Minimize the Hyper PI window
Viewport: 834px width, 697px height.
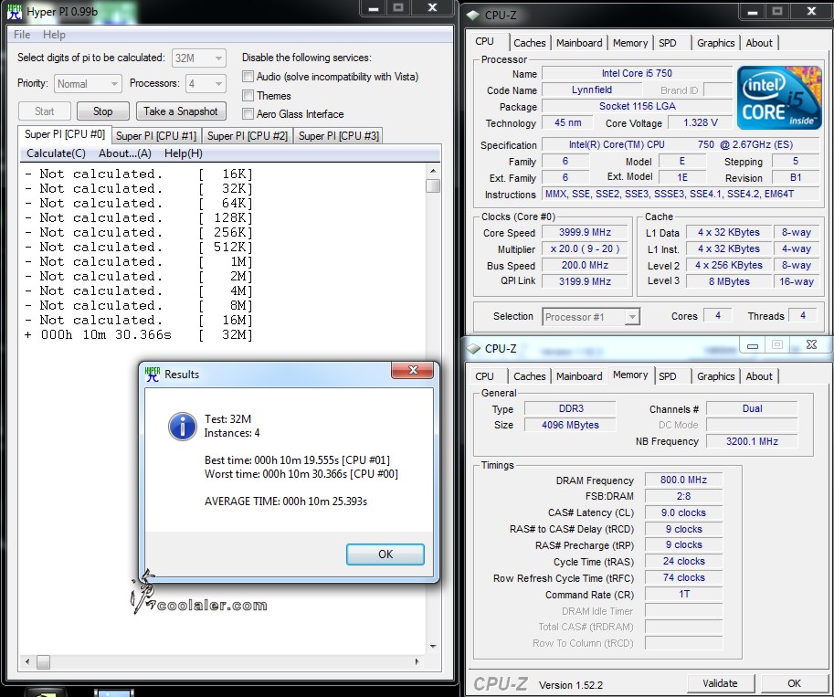(374, 8)
